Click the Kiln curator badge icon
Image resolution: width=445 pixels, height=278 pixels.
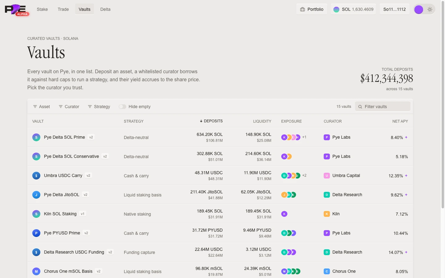[327, 214]
